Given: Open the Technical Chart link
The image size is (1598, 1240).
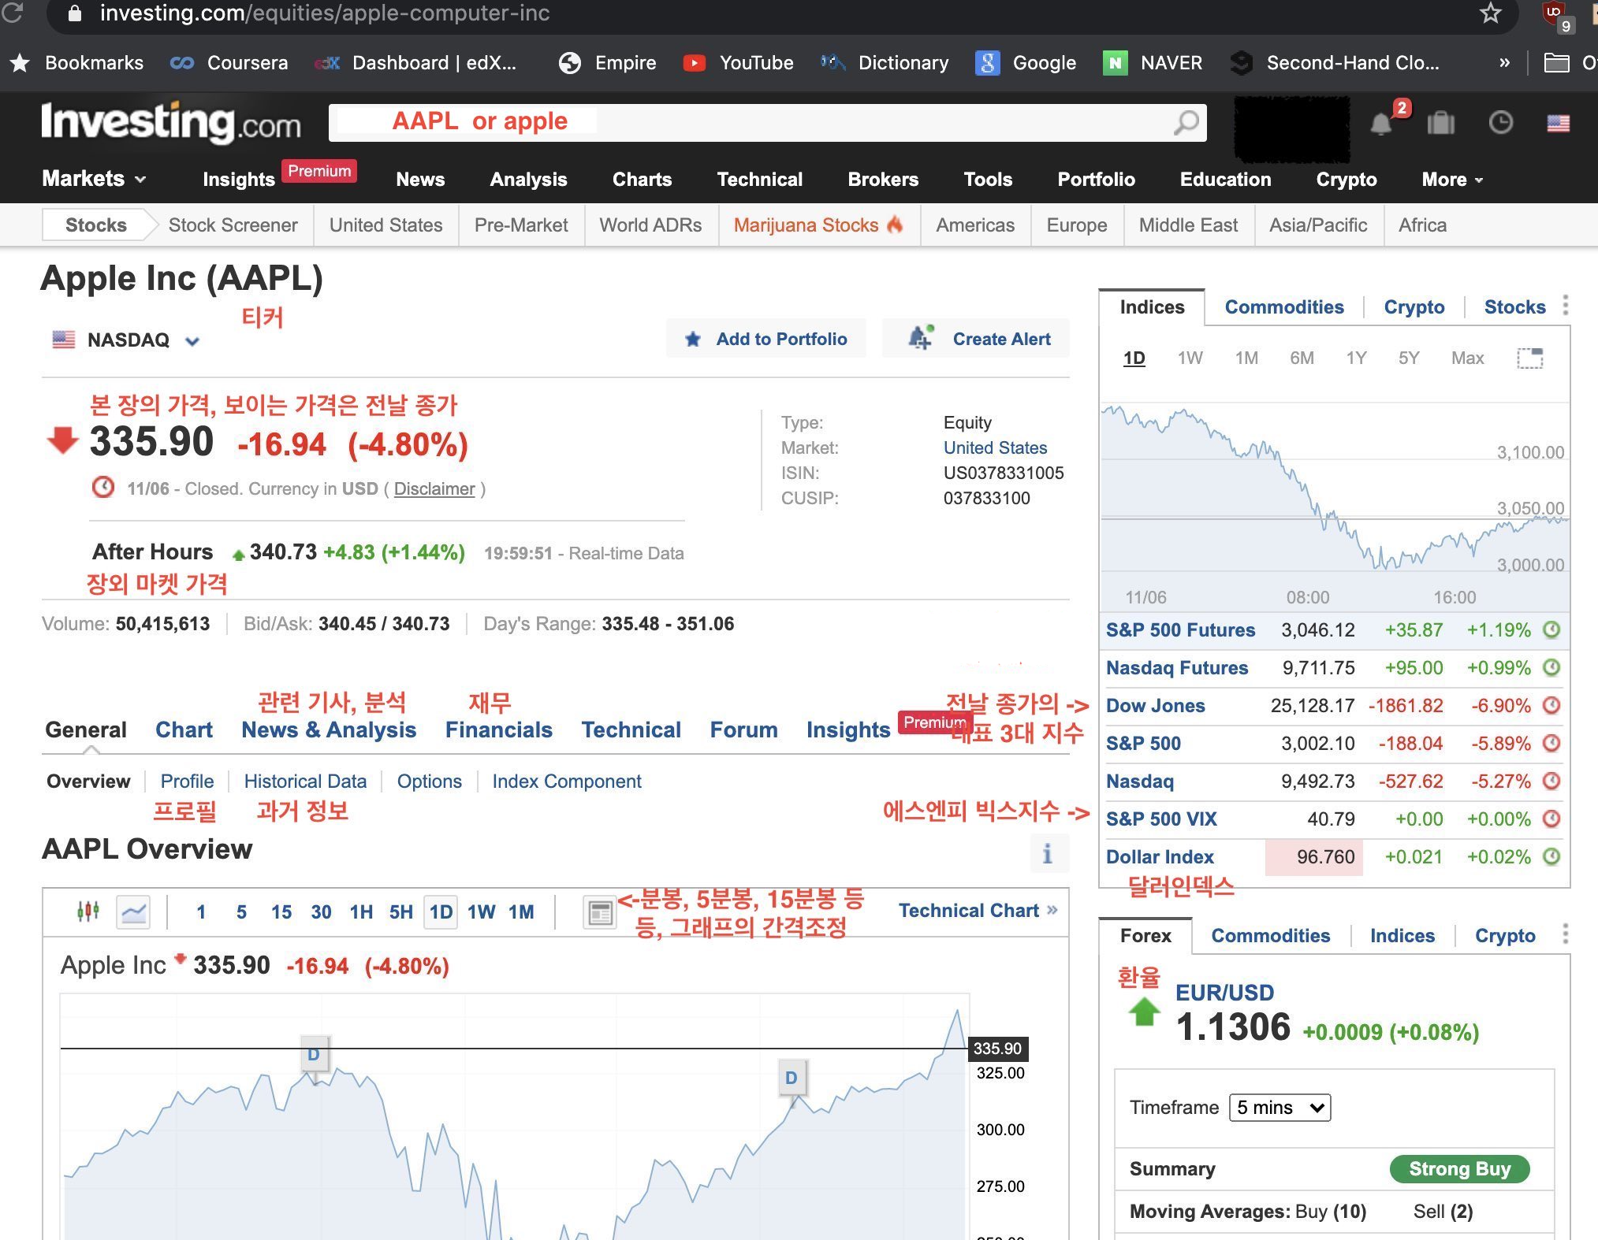Looking at the screenshot, I should (978, 910).
